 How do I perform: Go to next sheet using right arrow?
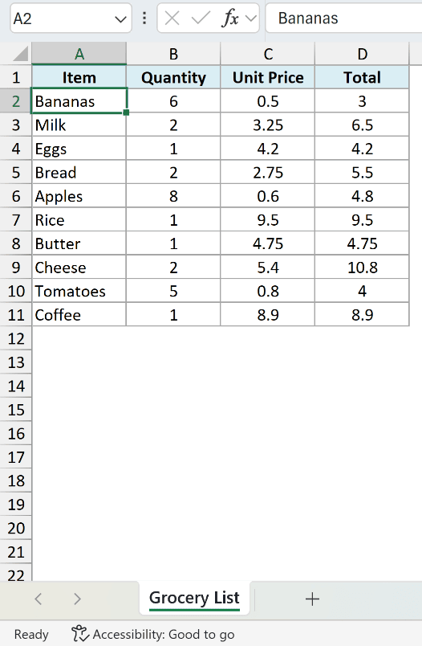click(x=77, y=599)
